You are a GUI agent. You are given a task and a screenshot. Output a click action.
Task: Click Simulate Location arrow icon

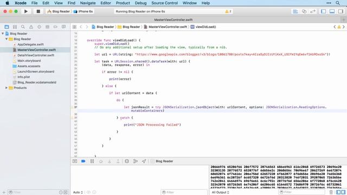[144, 161]
